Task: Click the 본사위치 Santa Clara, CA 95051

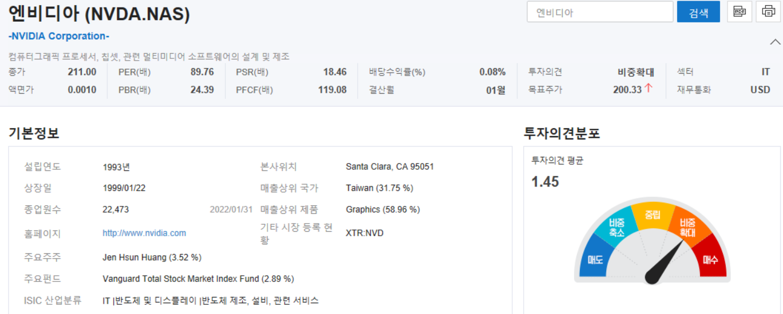Action: point(390,166)
